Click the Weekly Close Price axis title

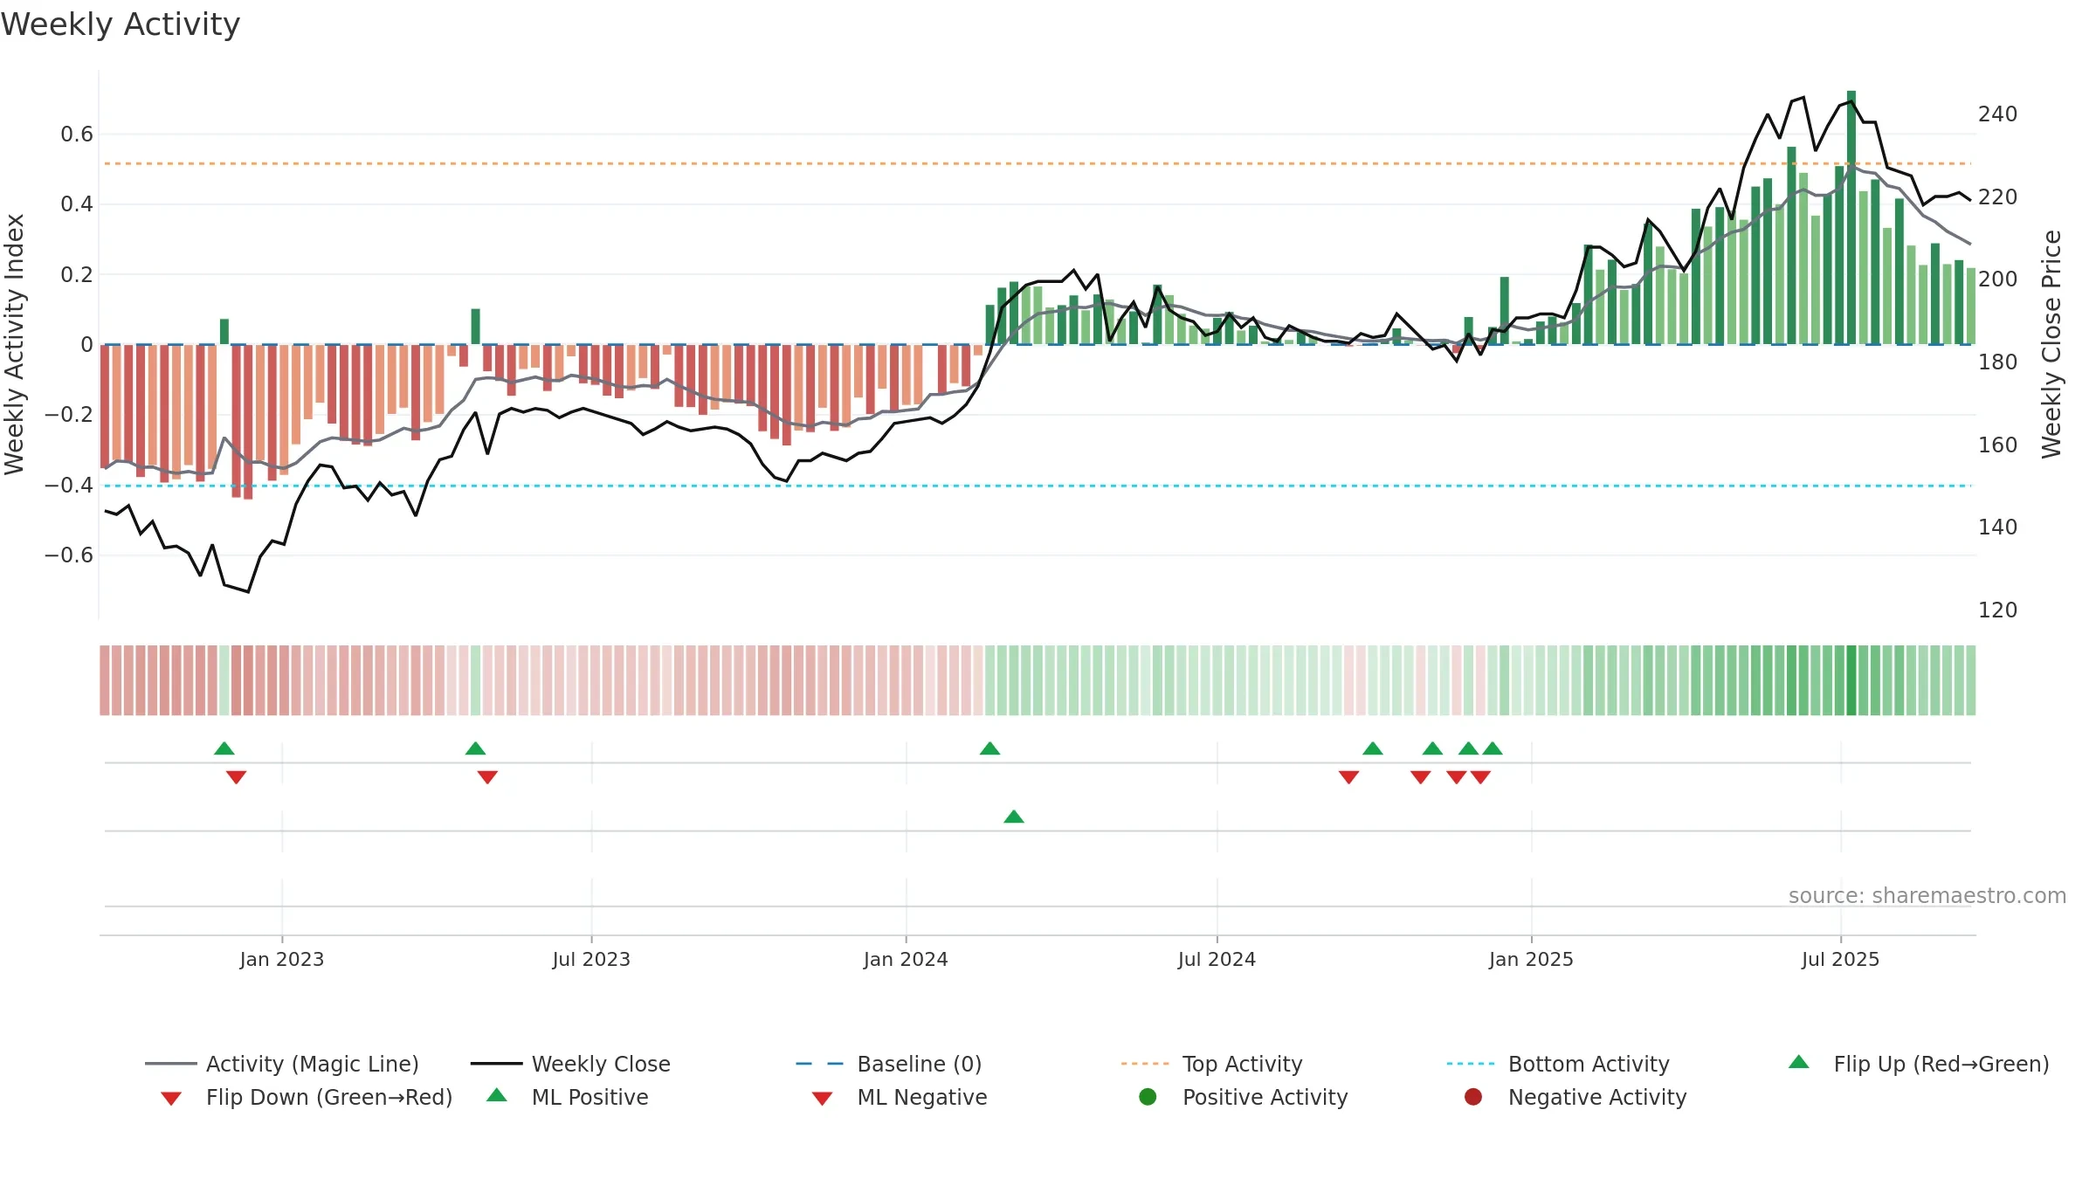click(2051, 344)
